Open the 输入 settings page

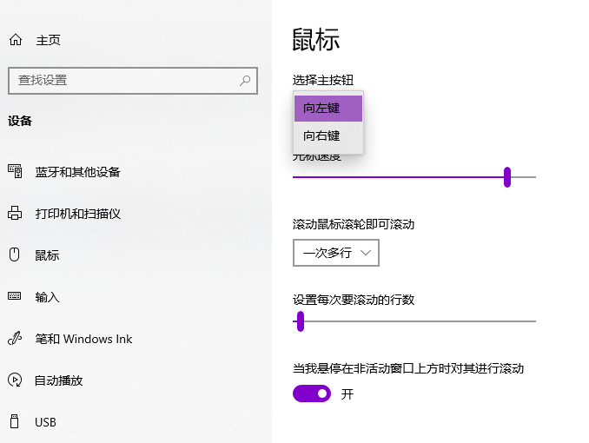[48, 297]
